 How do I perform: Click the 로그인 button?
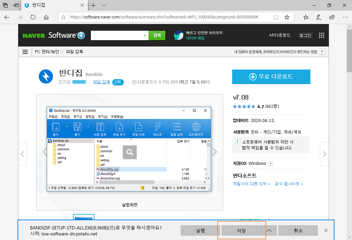(x=305, y=35)
